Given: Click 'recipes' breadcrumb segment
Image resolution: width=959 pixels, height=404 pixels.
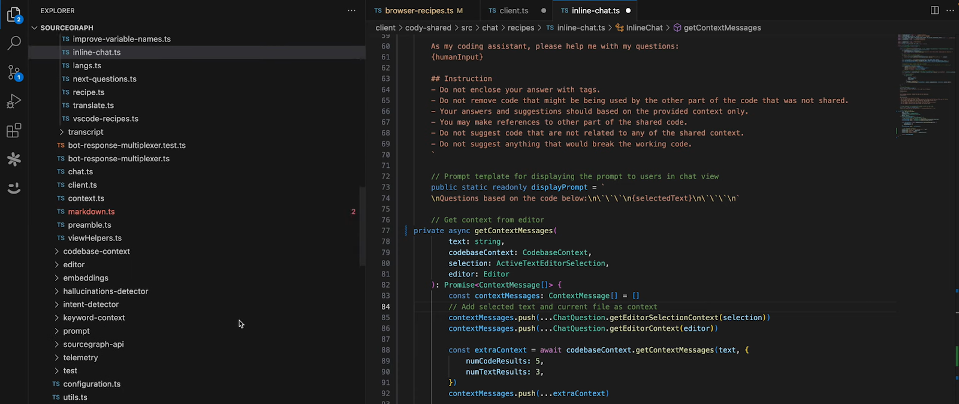Looking at the screenshot, I should pos(521,28).
